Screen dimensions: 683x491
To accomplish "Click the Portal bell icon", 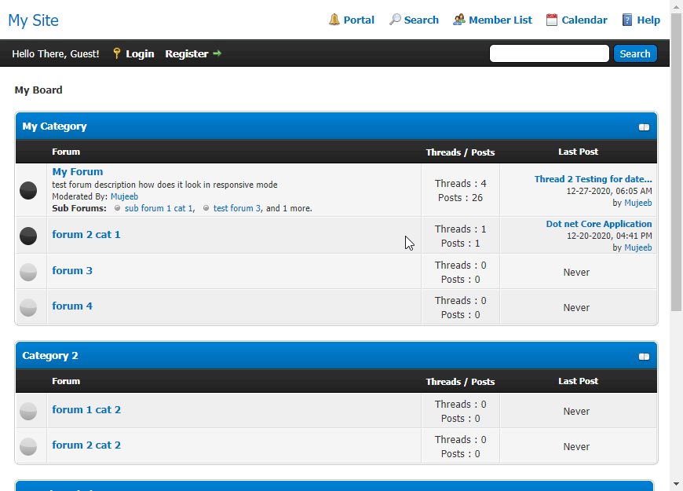I will (334, 20).
